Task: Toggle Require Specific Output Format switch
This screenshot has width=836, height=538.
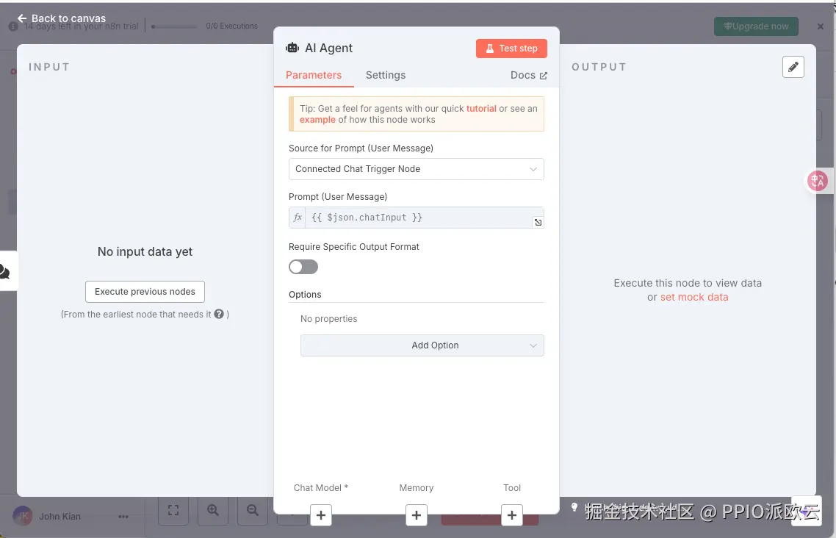Action: click(x=303, y=267)
